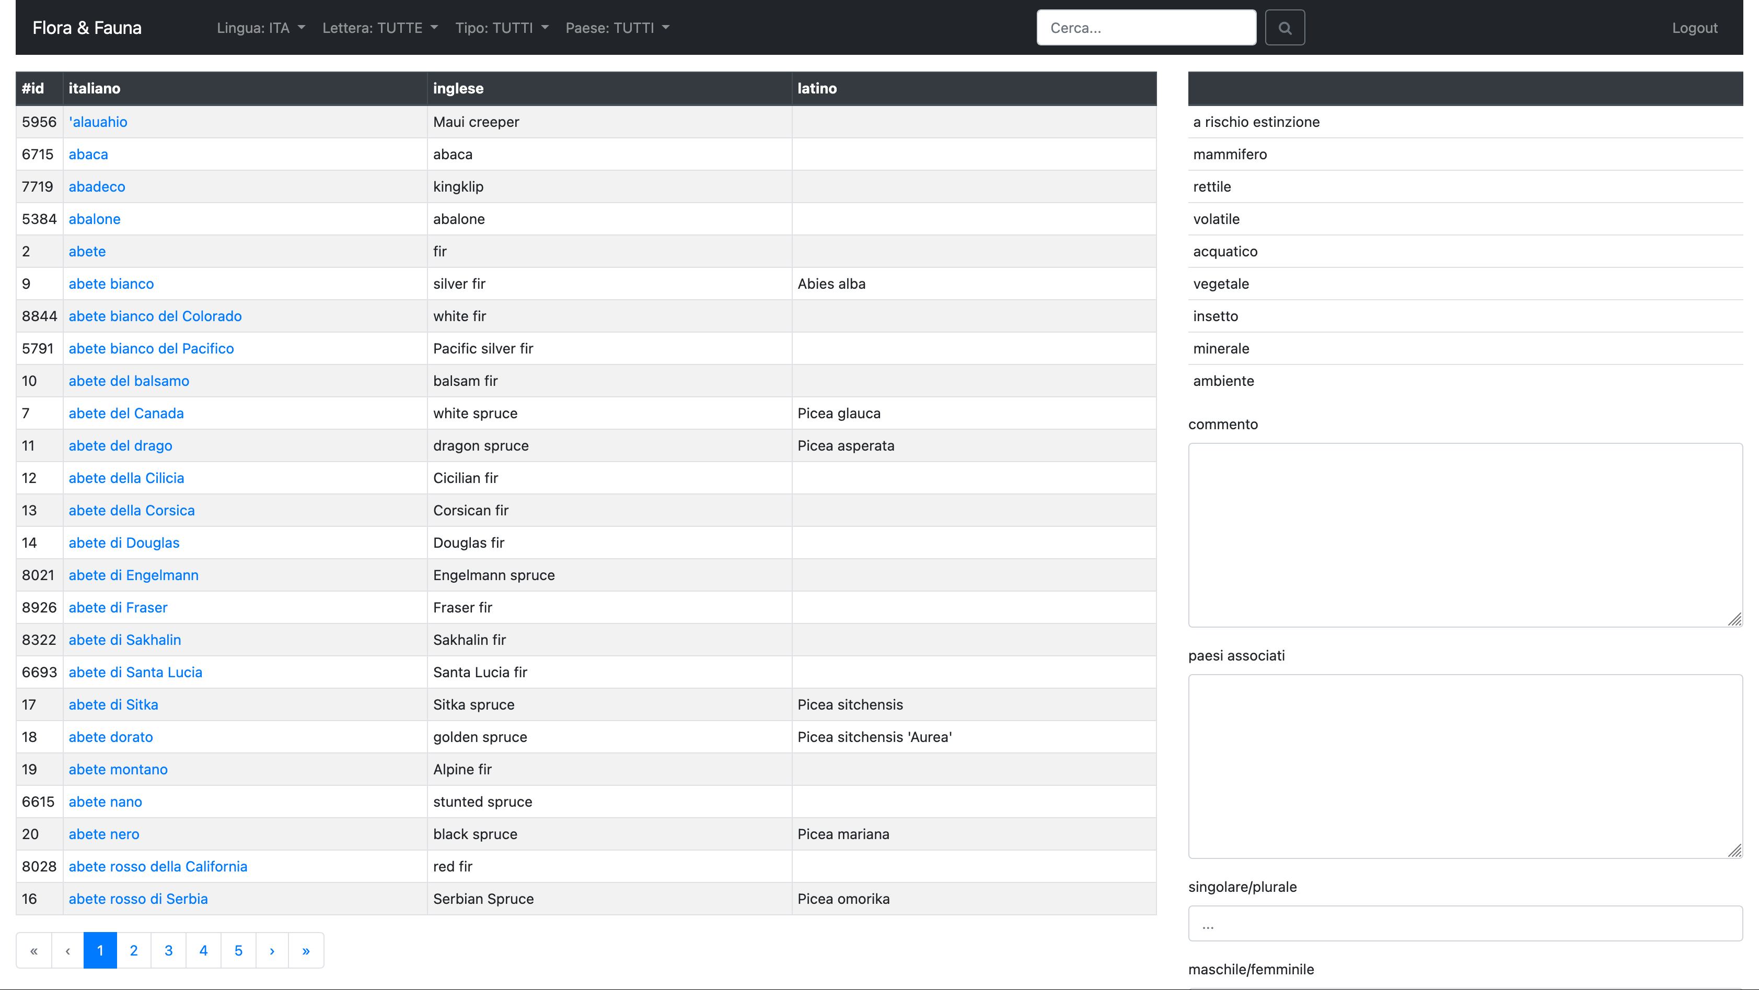Click Logout in the navigation bar
The width and height of the screenshot is (1759, 990).
pos(1695,27)
